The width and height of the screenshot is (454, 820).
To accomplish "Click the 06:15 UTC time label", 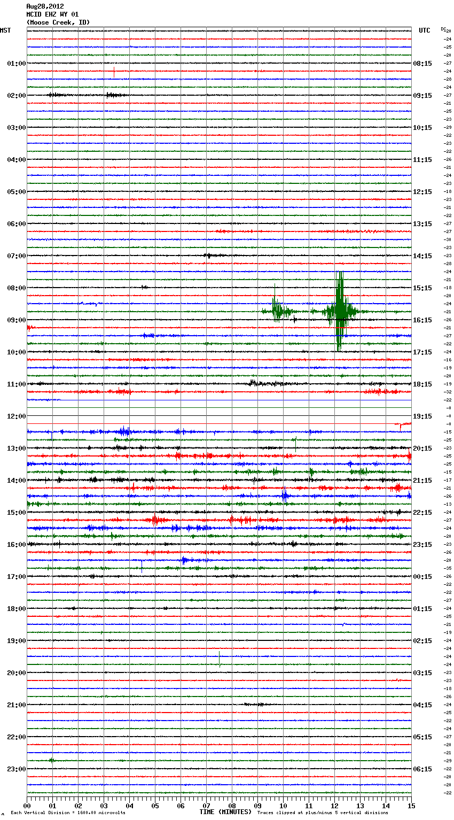I will tap(422, 769).
